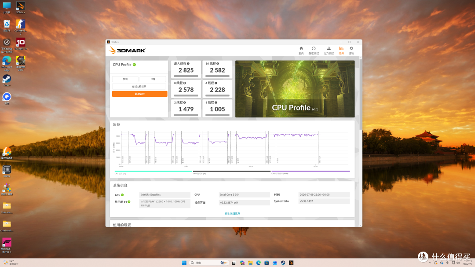Open 此电脑 (This PC) desktop icon
Screen dimensions: 475x267
click(7, 7)
